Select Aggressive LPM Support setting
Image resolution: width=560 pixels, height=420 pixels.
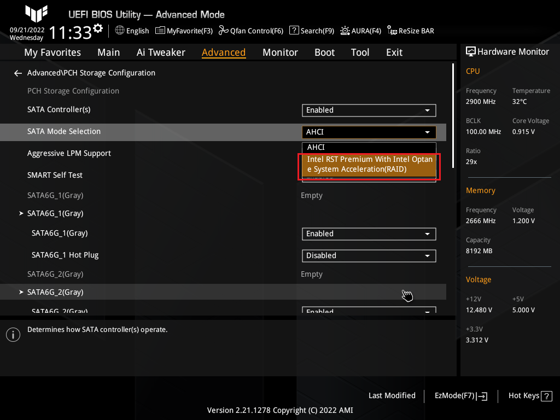(69, 154)
